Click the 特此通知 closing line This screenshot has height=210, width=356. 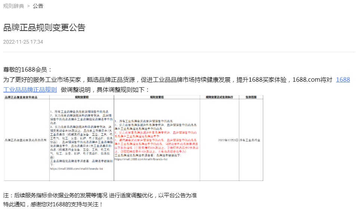pos(53,204)
